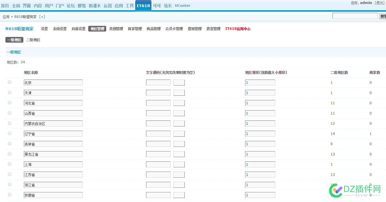This screenshot has height=202, width=386.
Task: Open the UCenter top menu
Action: click(x=182, y=6)
